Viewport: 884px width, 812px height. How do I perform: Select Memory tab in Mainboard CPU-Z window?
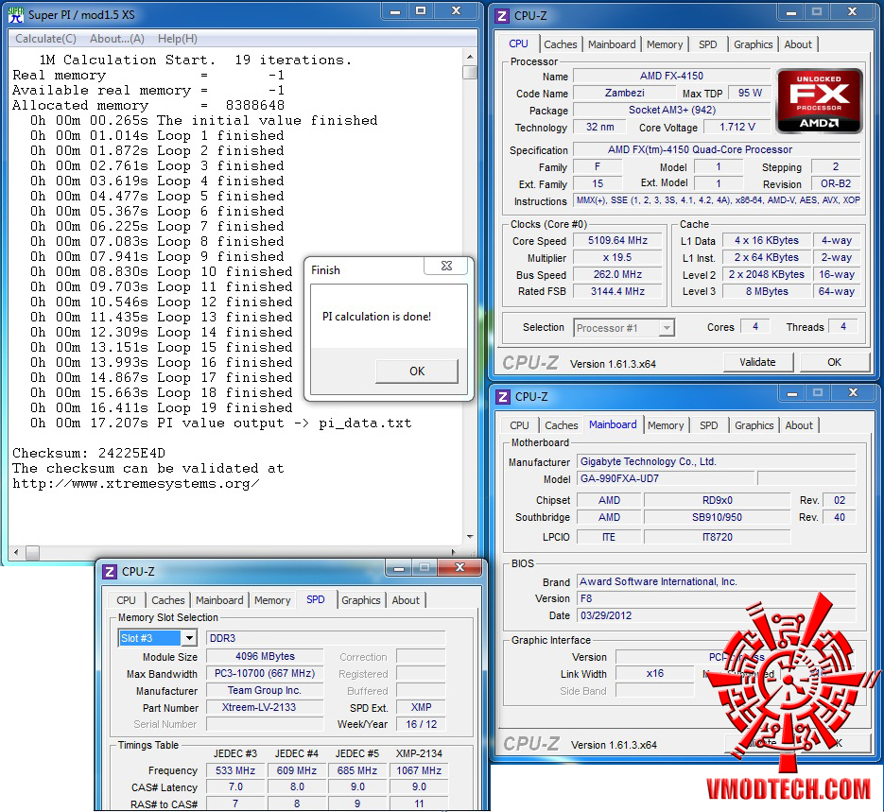tap(666, 425)
